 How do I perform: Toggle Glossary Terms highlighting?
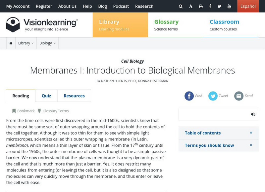[53, 111]
